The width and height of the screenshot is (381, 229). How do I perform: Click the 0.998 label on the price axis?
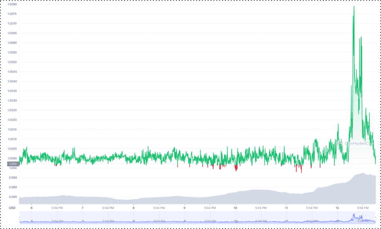[x=13, y=197]
